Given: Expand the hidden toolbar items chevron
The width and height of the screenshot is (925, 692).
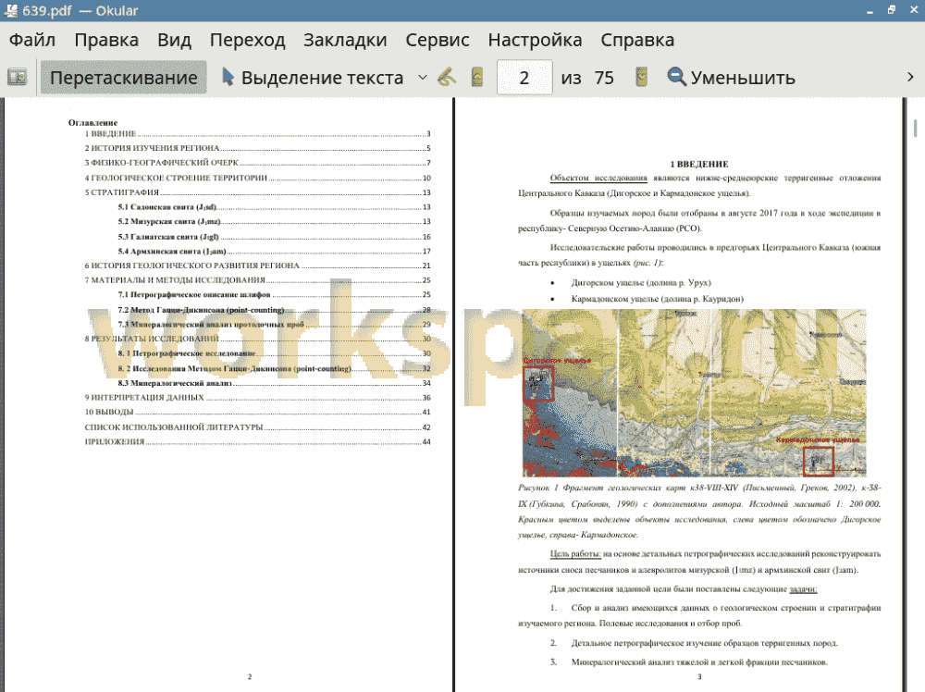Looking at the screenshot, I should pos(910,78).
